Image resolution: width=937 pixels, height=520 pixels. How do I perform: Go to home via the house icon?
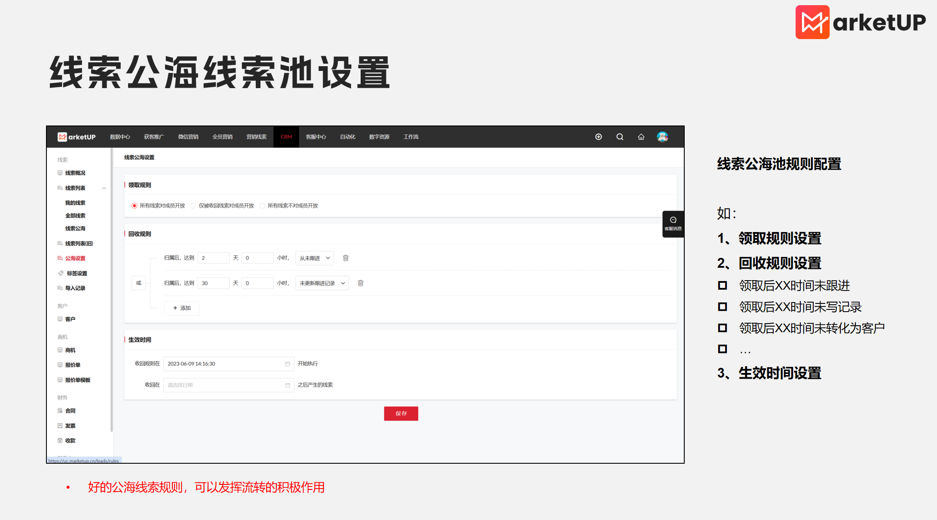(x=641, y=137)
